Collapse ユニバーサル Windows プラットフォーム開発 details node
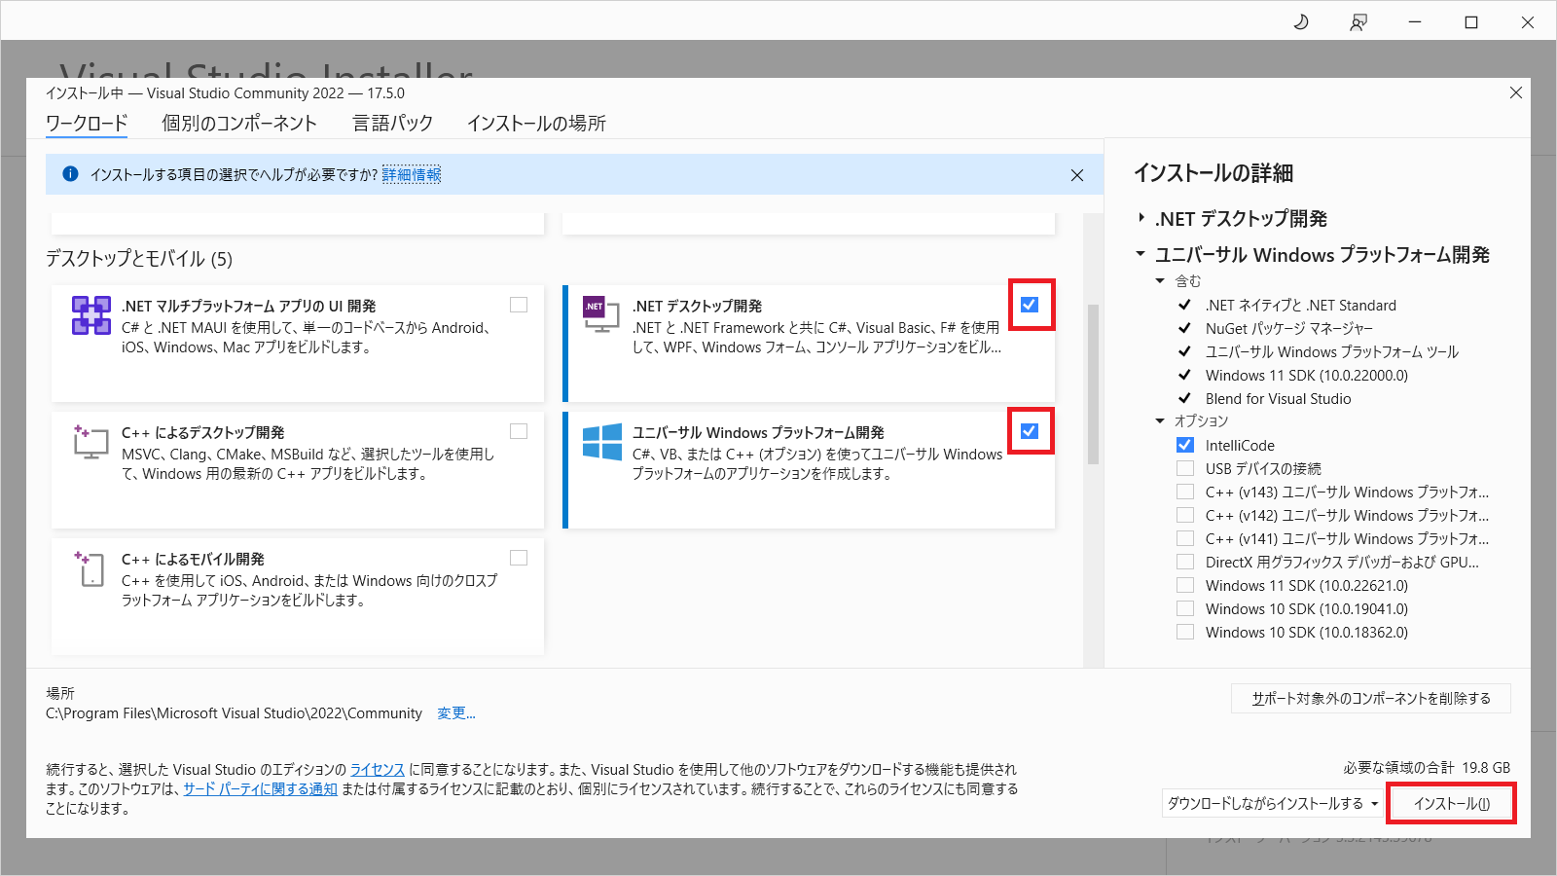 (1141, 254)
